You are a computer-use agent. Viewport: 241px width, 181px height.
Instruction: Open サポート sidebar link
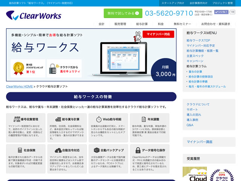192,110
